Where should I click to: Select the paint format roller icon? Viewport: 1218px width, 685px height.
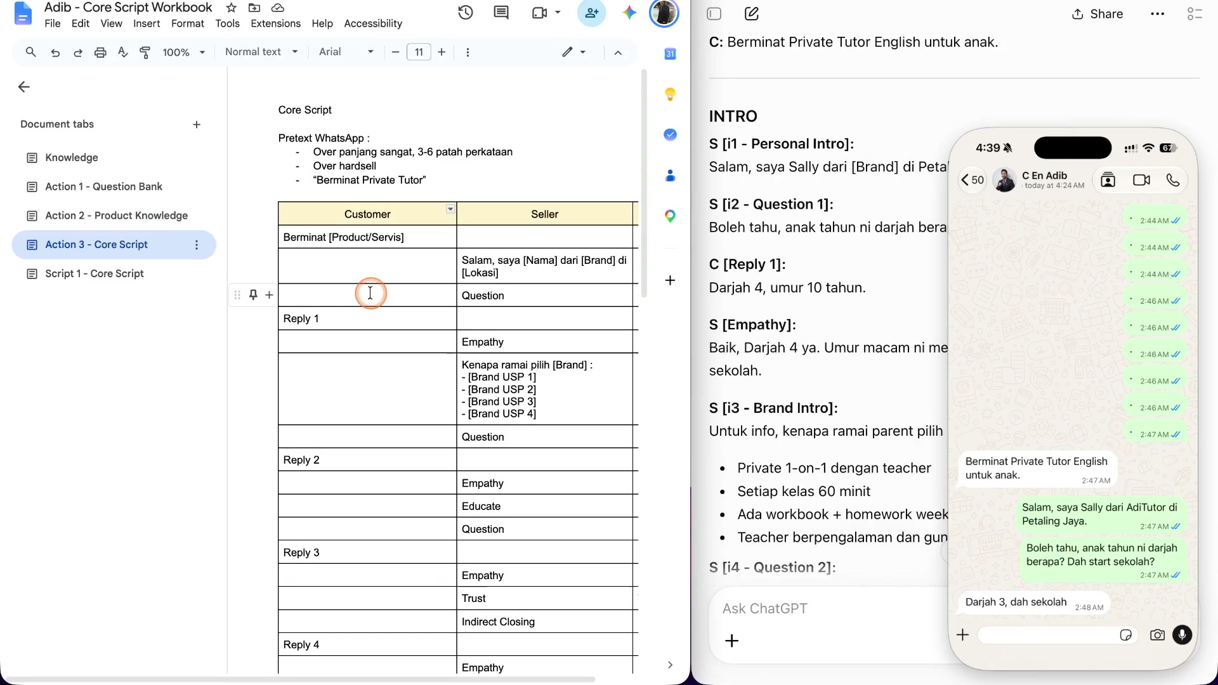[145, 53]
